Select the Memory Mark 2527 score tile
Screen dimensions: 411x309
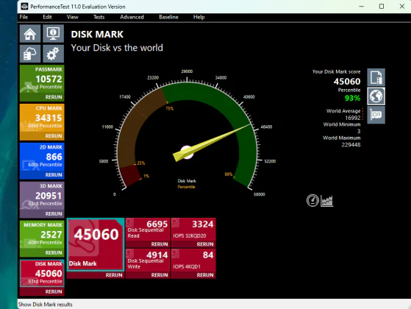point(42,235)
